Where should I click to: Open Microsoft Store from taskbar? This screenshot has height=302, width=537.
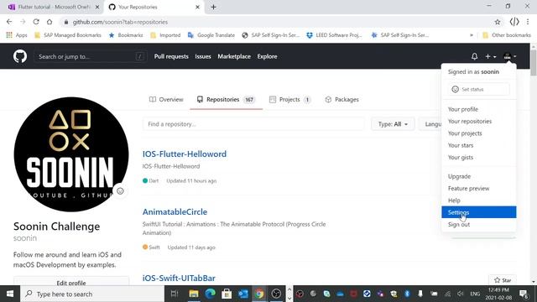[227, 294]
